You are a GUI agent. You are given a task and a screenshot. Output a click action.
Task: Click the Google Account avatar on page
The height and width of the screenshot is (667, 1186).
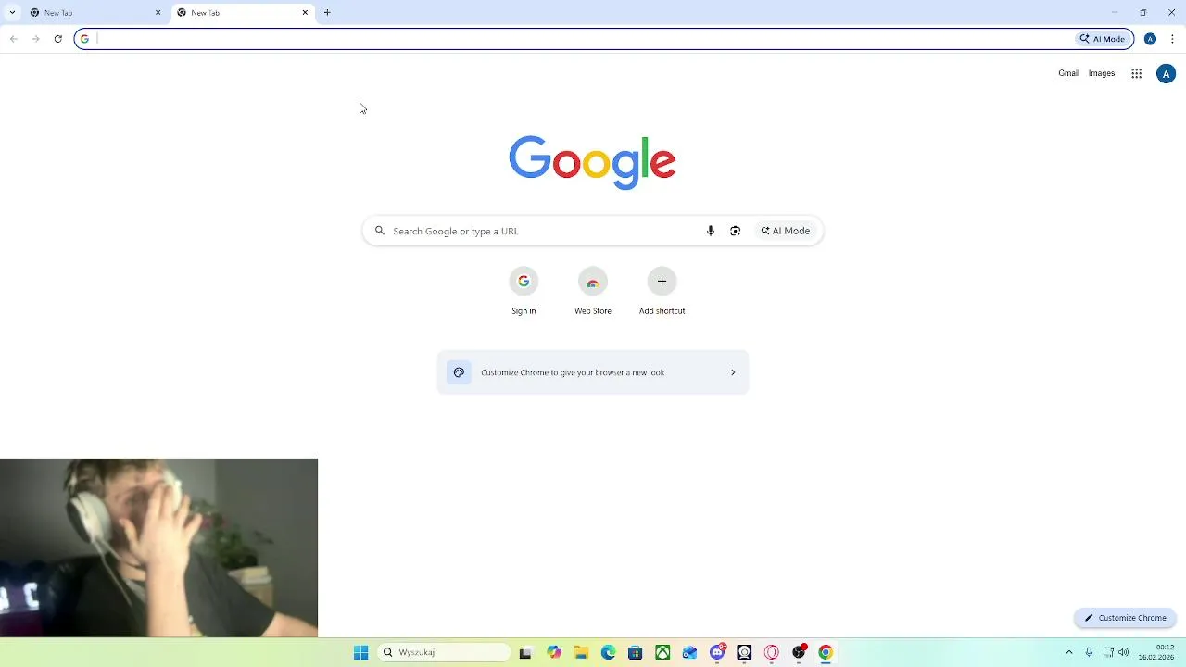pos(1166,74)
